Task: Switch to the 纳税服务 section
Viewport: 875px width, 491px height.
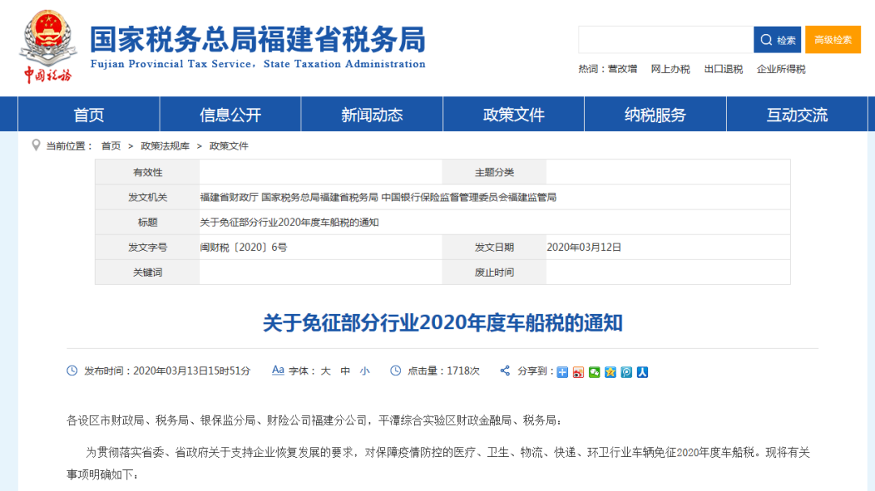Action: pyautogui.click(x=654, y=114)
